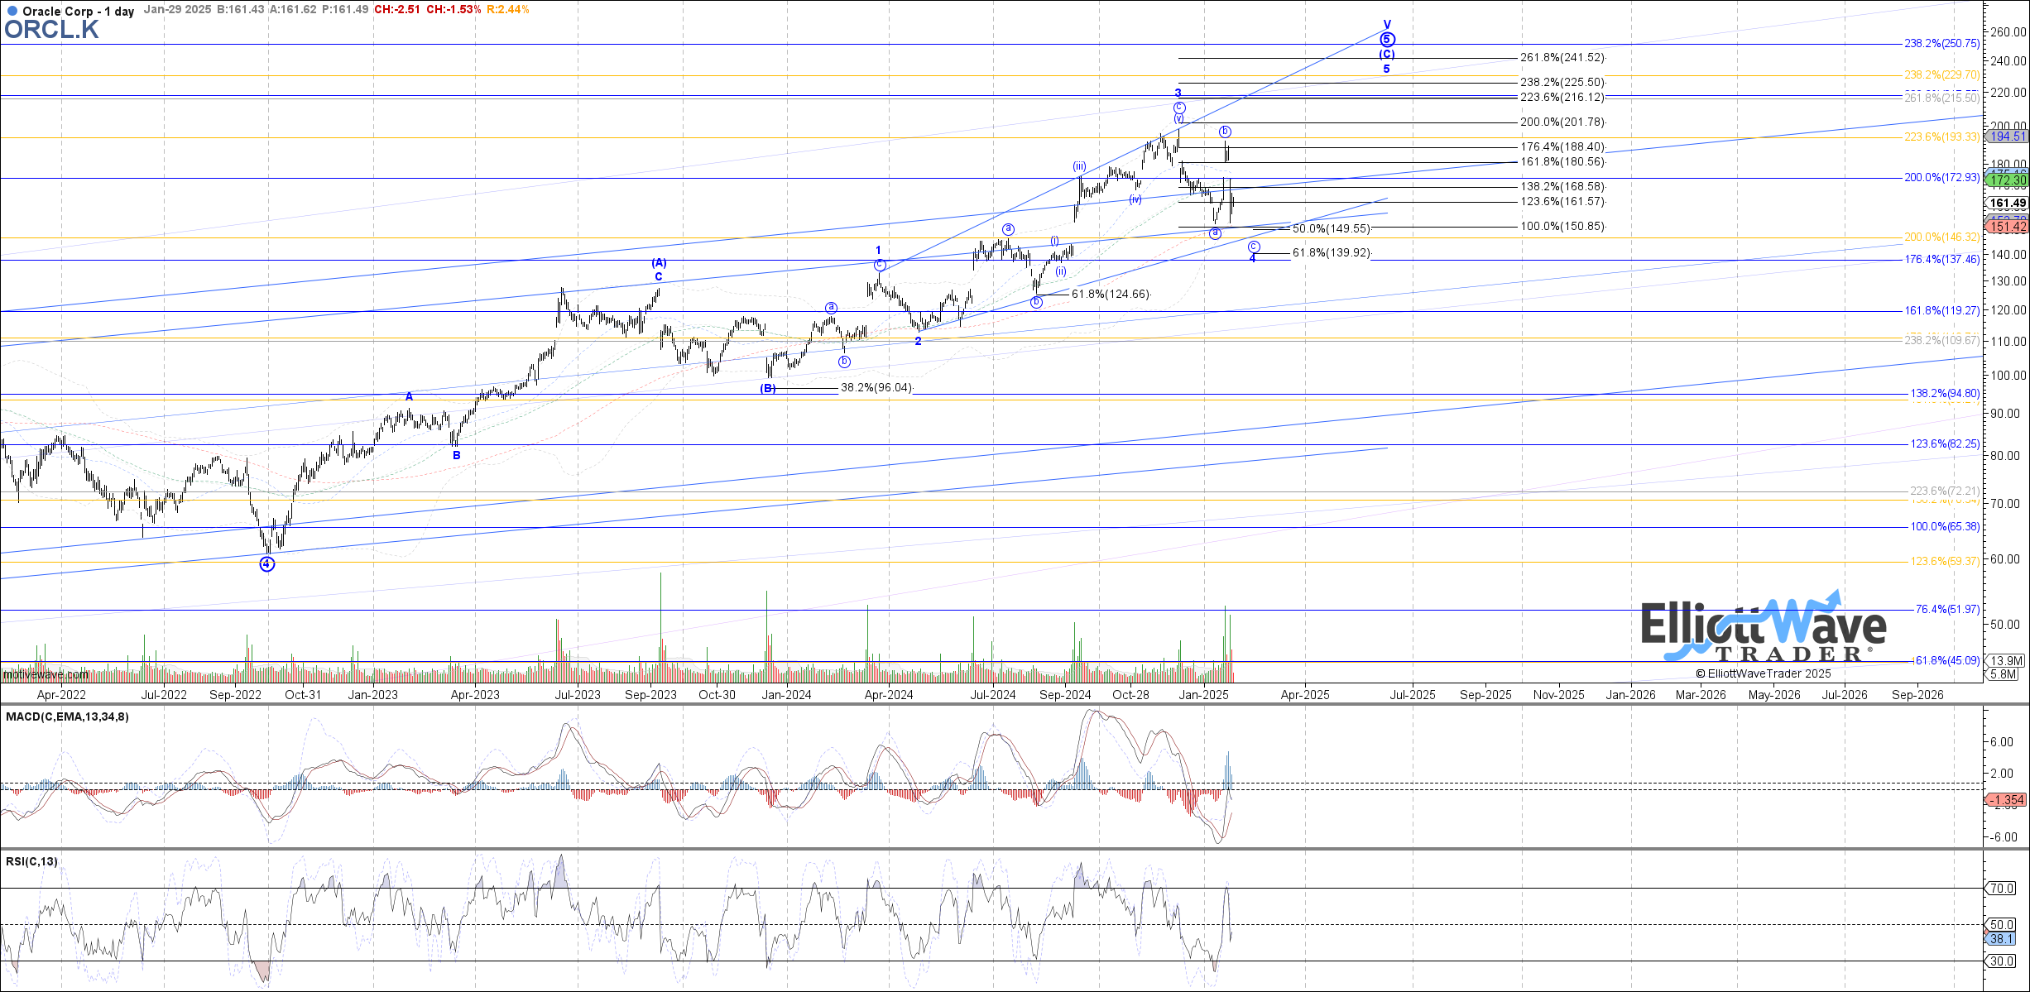Click right-axis level 100.0%(65.38)
Image resolution: width=2030 pixels, height=992 pixels.
point(1945,527)
